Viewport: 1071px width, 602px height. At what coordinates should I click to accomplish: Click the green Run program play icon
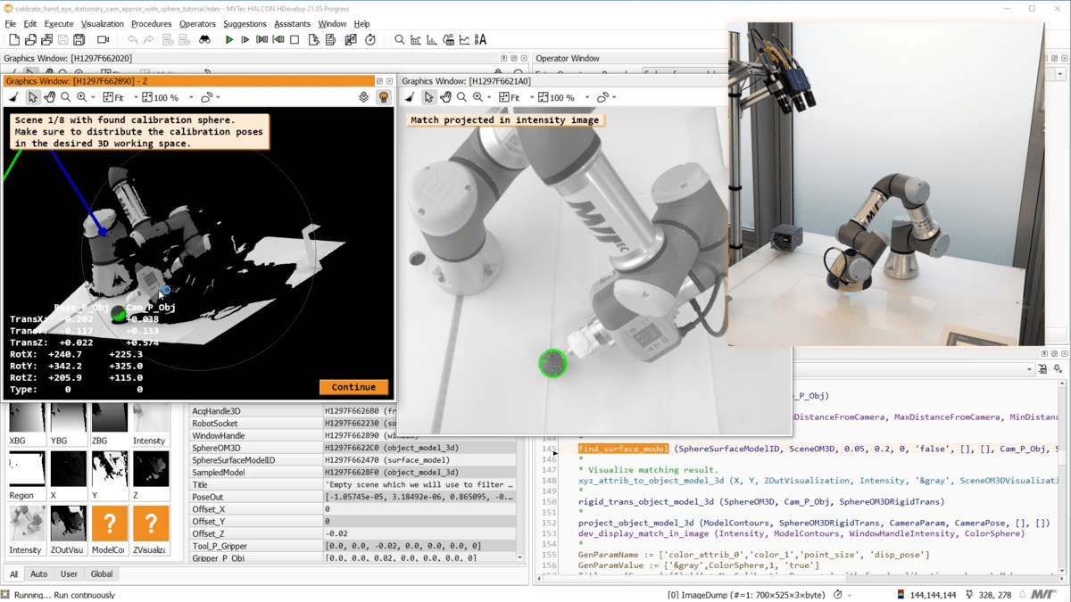point(229,40)
